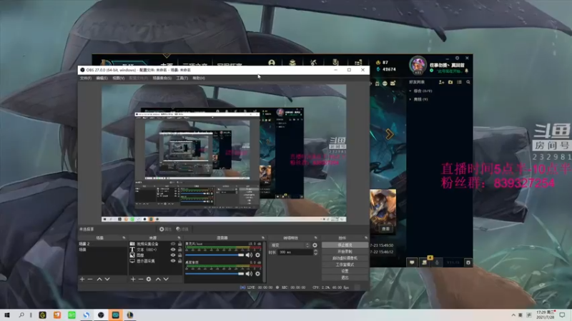Pop out the sources dock icon

coord(179,238)
